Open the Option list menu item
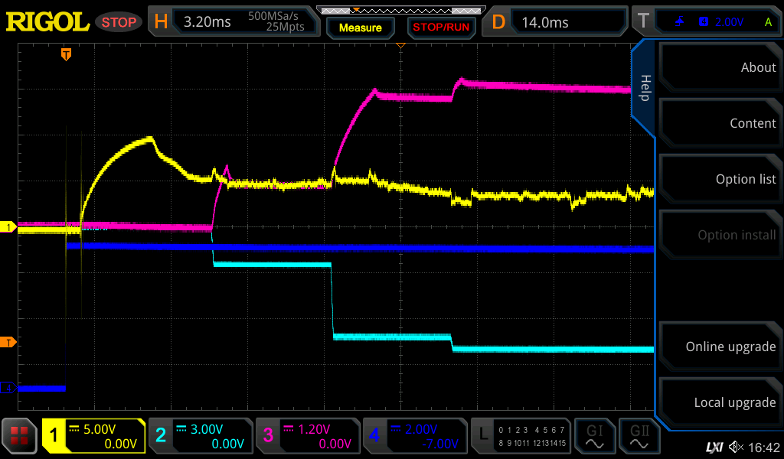Screen dimensions: 784x459 coord(719,179)
